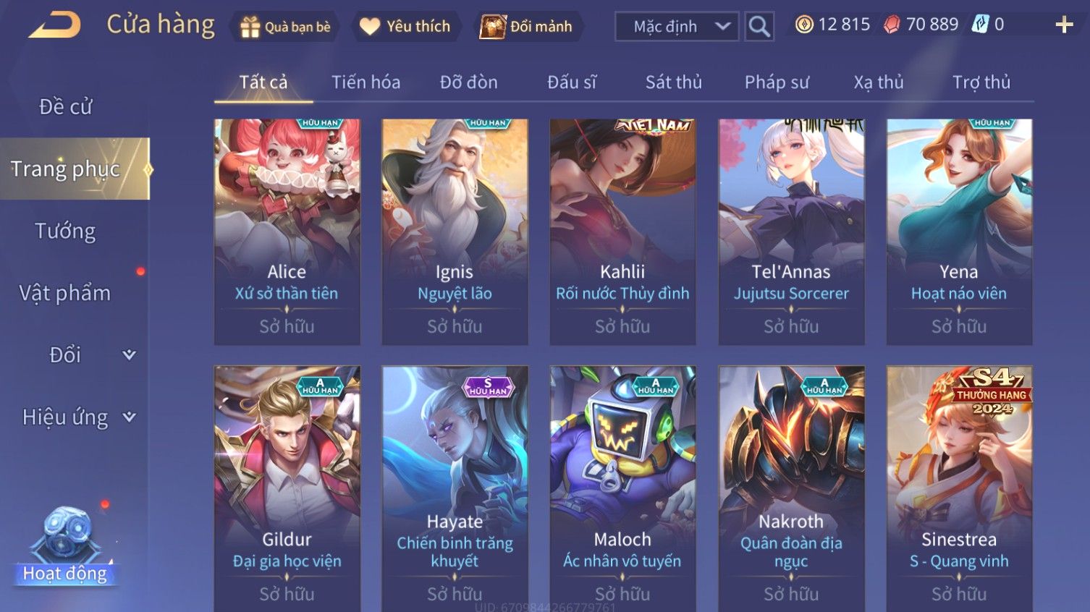This screenshot has width=1090, height=612.
Task: Open Quà bạn bè gift icon
Action: tap(250, 27)
